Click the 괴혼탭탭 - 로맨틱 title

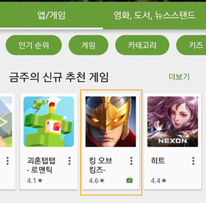[41, 165]
